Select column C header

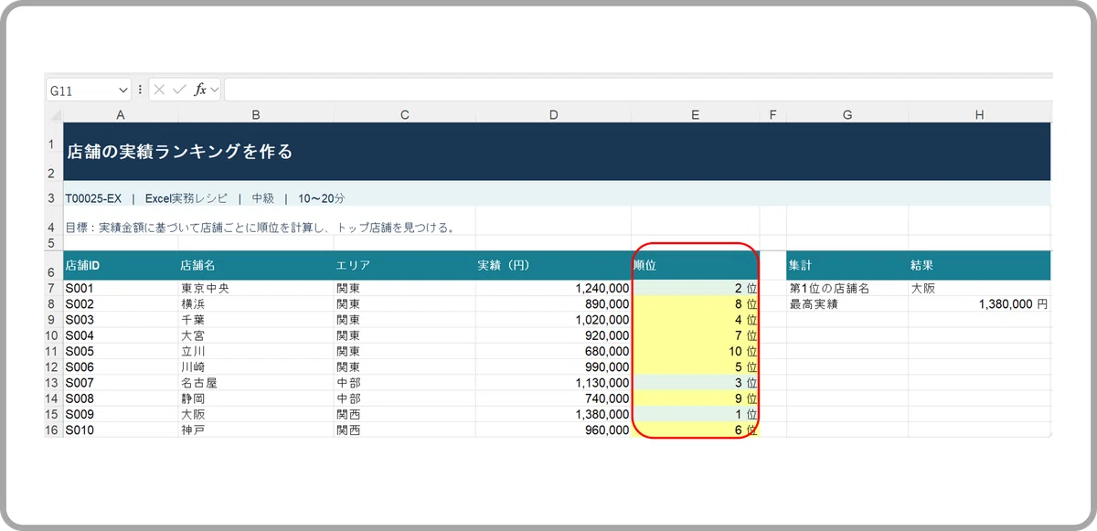click(405, 115)
